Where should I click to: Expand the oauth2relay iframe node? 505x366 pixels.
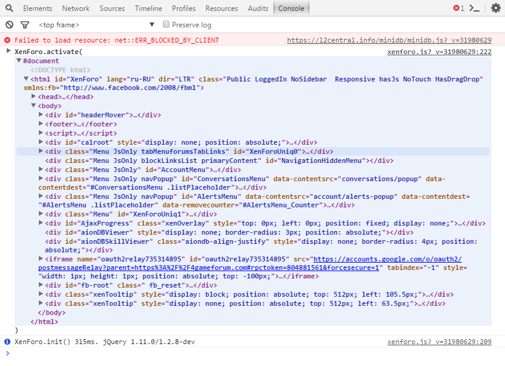coord(41,258)
